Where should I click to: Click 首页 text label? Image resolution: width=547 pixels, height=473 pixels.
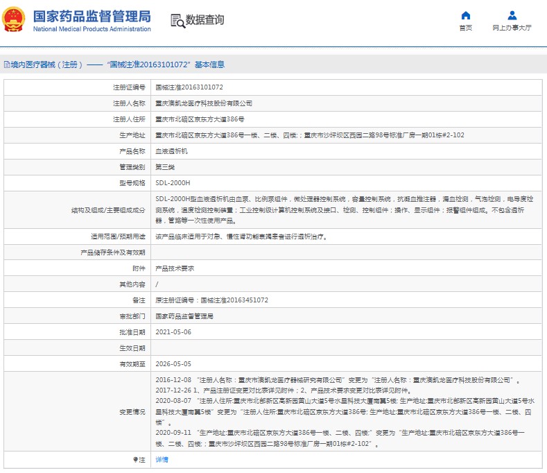(x=466, y=28)
